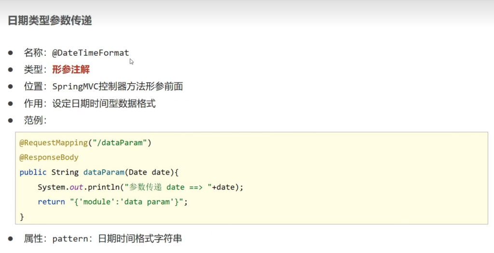Click the 属性 label
Screen dimensions: 494x253
coord(34,239)
